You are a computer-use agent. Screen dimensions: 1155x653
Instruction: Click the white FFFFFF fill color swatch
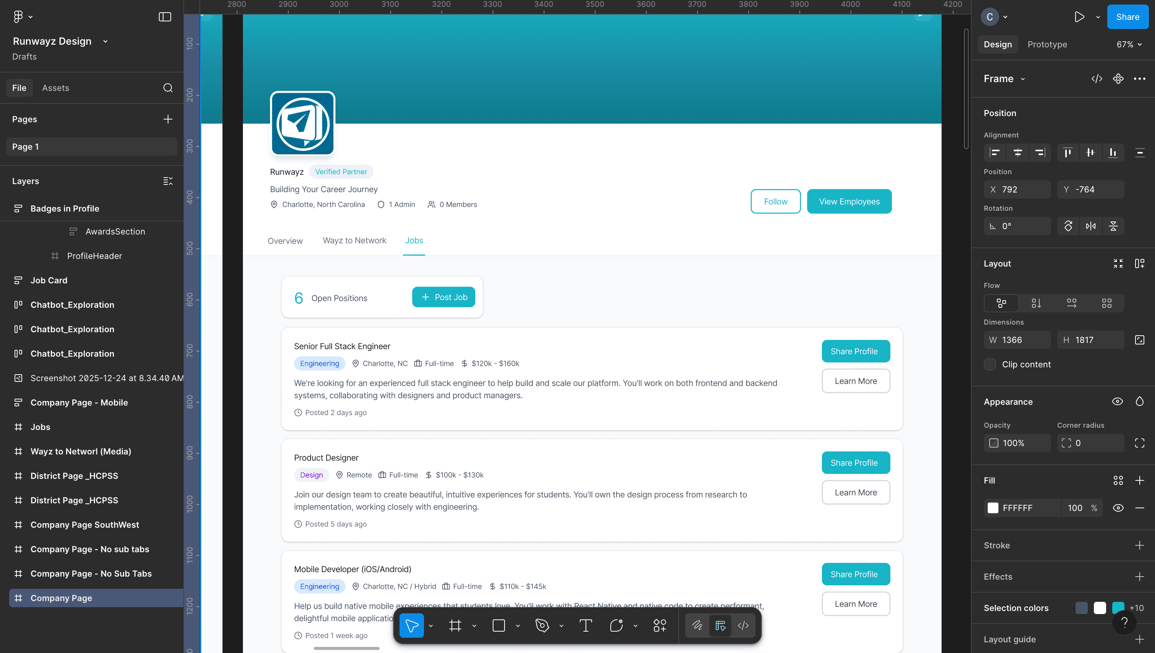click(x=993, y=508)
